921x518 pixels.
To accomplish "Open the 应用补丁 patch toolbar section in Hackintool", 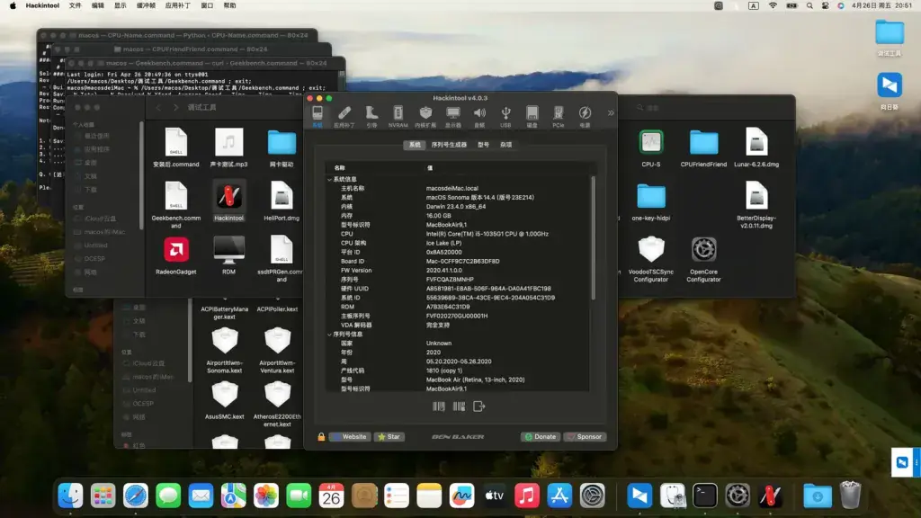I will 344,116.
